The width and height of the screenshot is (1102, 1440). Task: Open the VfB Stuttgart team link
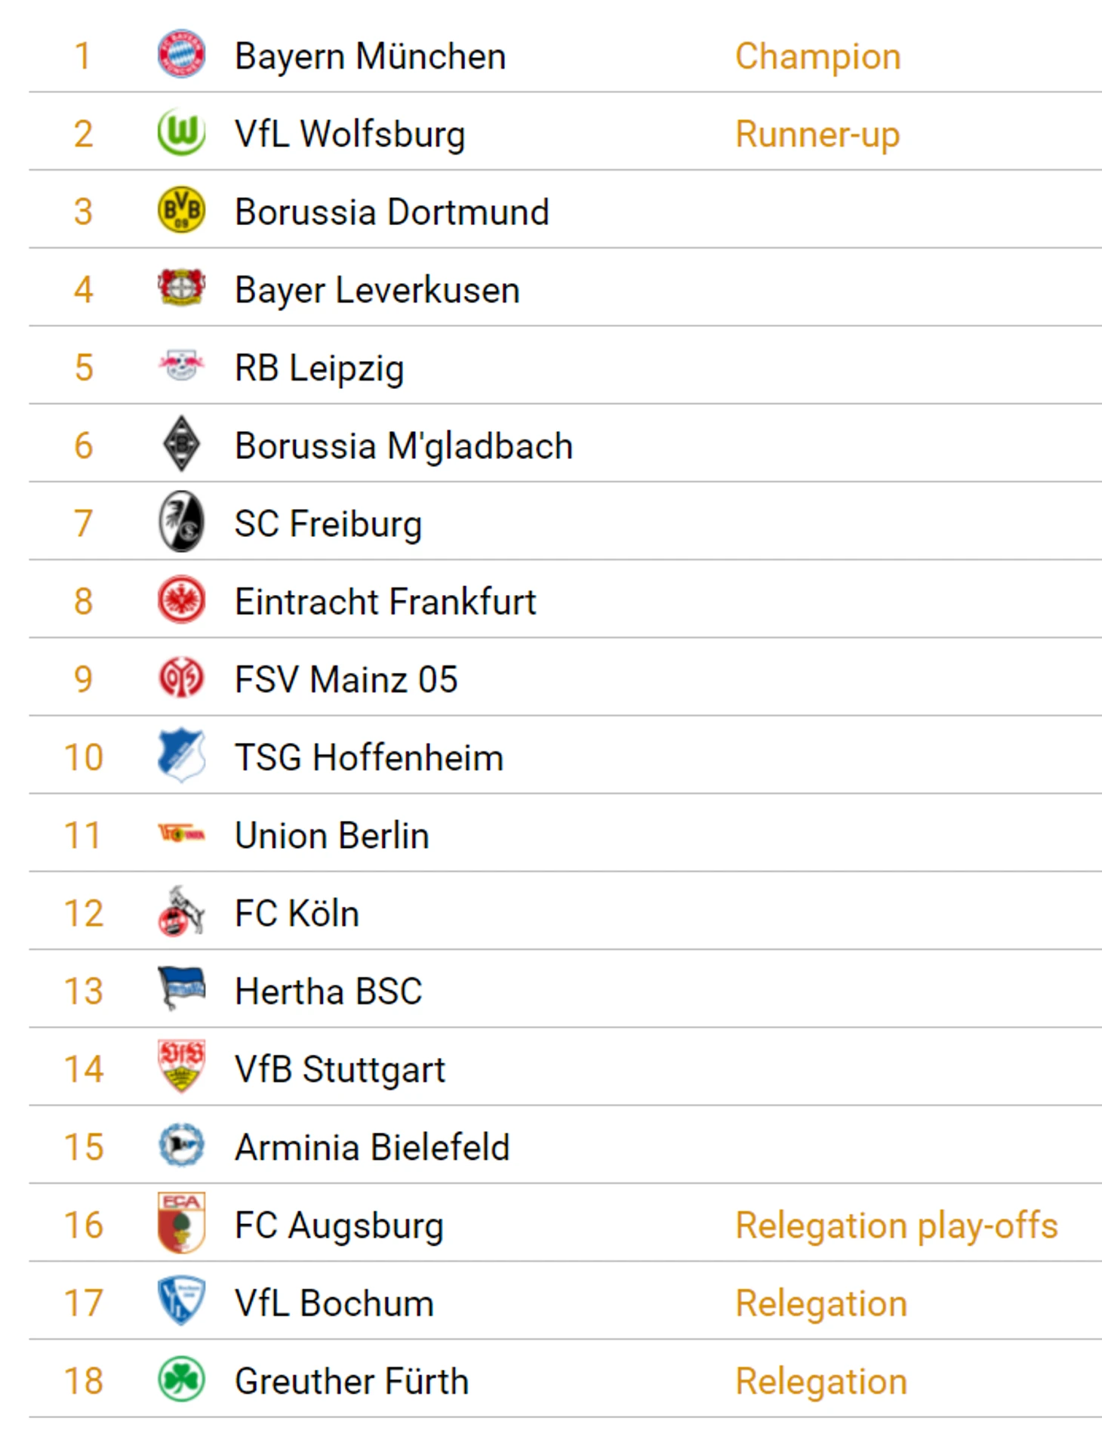tap(340, 1069)
